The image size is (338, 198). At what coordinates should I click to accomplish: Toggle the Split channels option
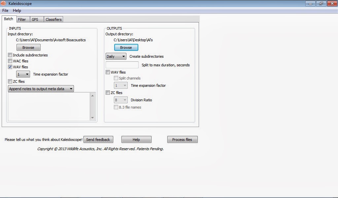click(x=116, y=78)
